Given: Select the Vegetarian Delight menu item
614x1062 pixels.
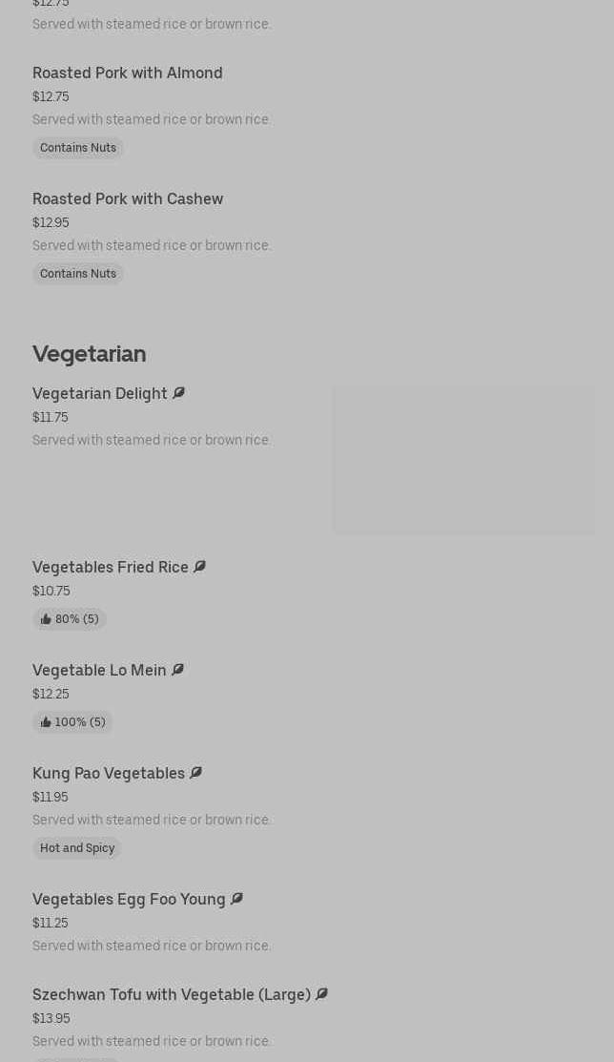Looking at the screenshot, I should coord(100,393).
